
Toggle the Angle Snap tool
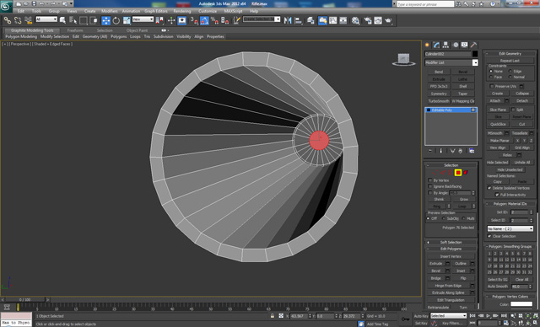click(204, 20)
